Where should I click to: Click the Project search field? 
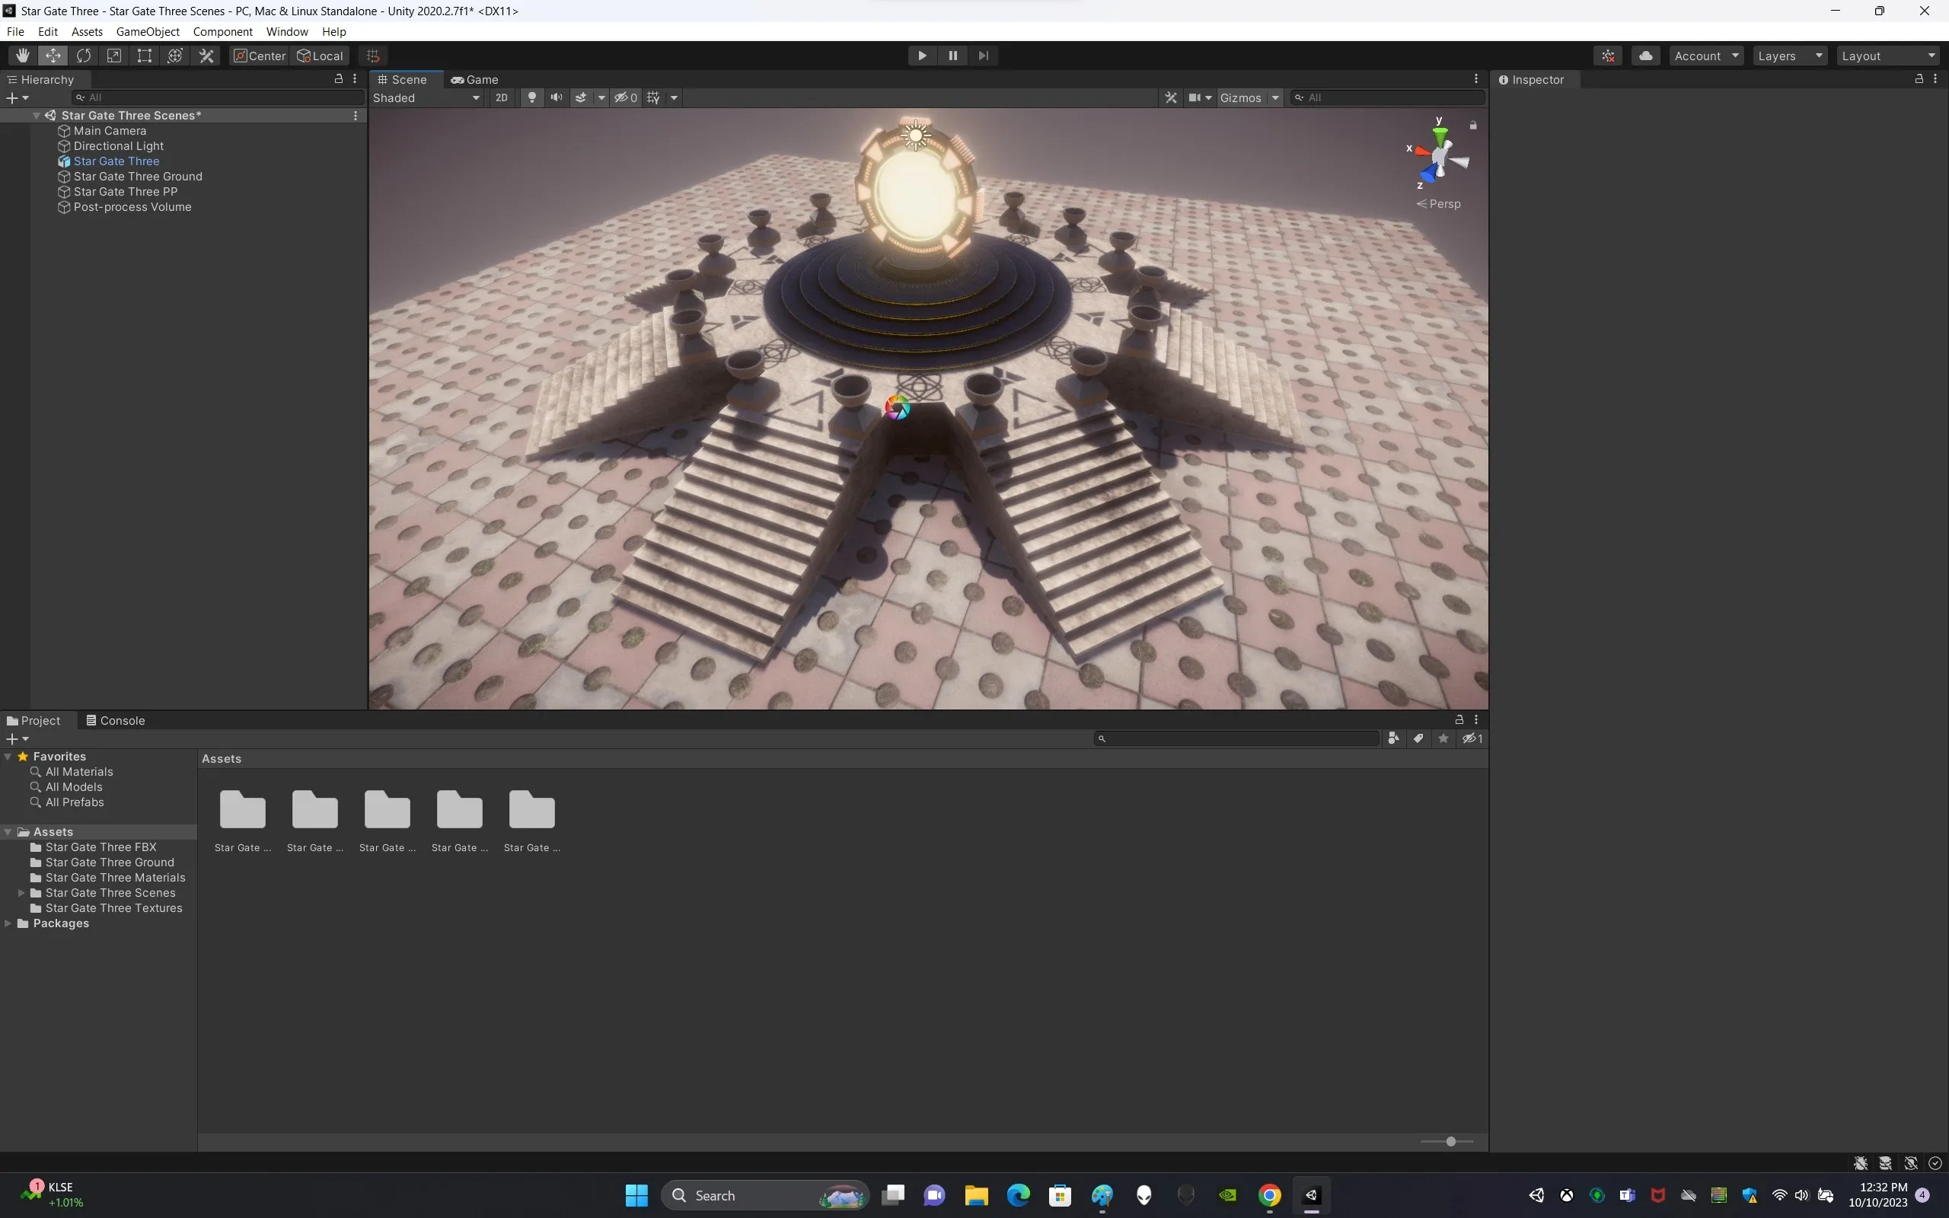pyautogui.click(x=1237, y=738)
